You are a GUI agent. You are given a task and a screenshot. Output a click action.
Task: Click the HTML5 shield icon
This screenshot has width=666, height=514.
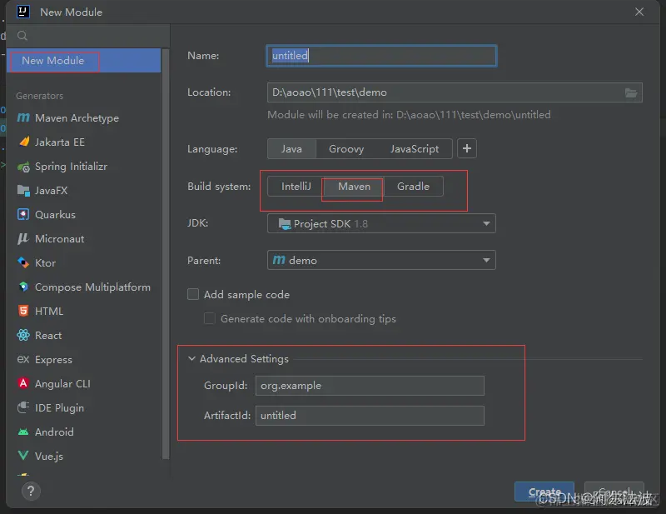click(x=23, y=311)
